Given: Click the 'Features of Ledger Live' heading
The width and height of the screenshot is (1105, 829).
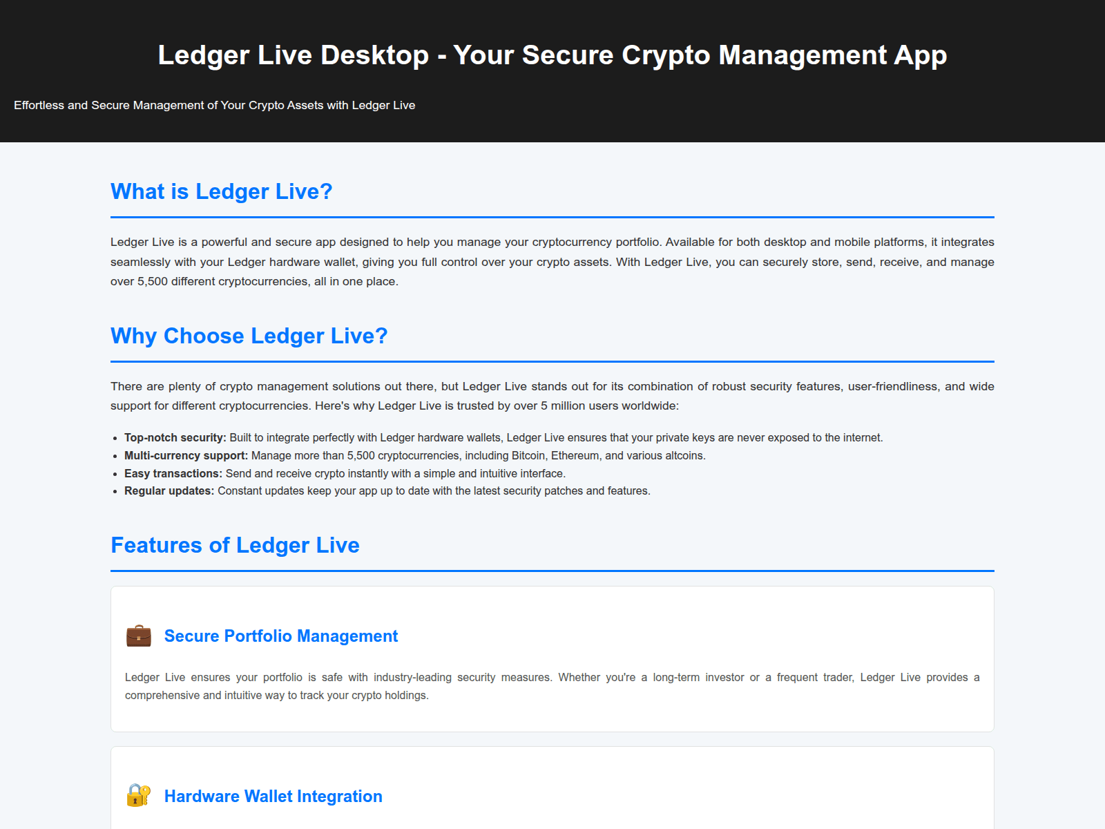Looking at the screenshot, I should (x=235, y=545).
